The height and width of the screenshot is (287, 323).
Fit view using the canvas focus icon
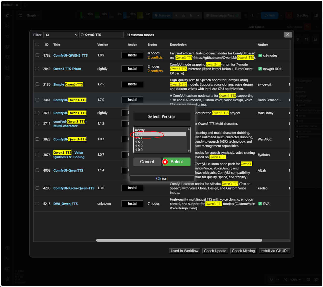tap(285, 280)
